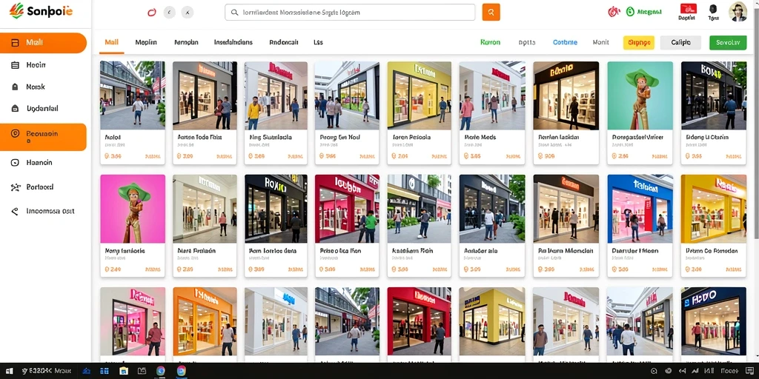Viewport: 759px width, 379px height.
Task: Open the Windows Start menu
Action: (x=9, y=371)
